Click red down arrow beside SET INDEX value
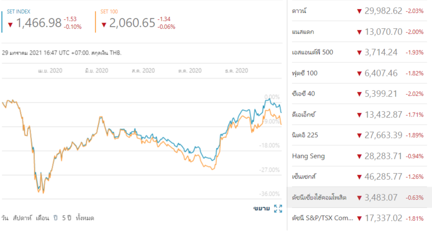This screenshot has height=235, width=432. (10, 24)
